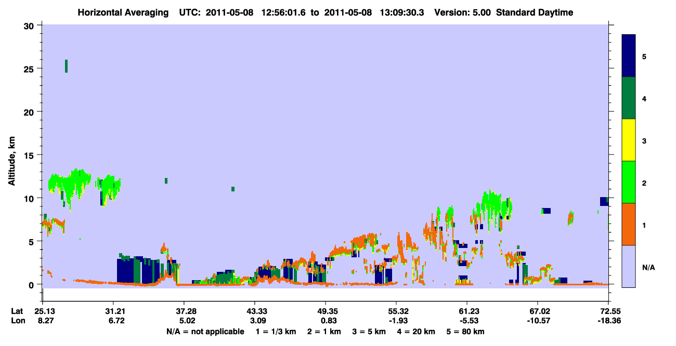Click the legend note '5 = 80 km'
The height and width of the screenshot is (346, 676).
(465, 331)
